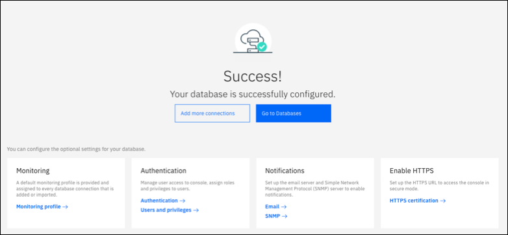
Task: Select the Enable HTTPS card heading
Action: tap(411, 171)
